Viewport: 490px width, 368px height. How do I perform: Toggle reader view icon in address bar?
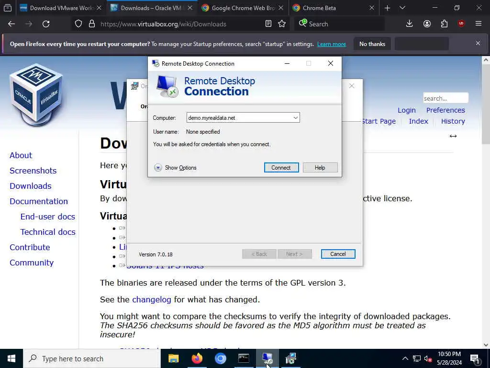(x=268, y=24)
